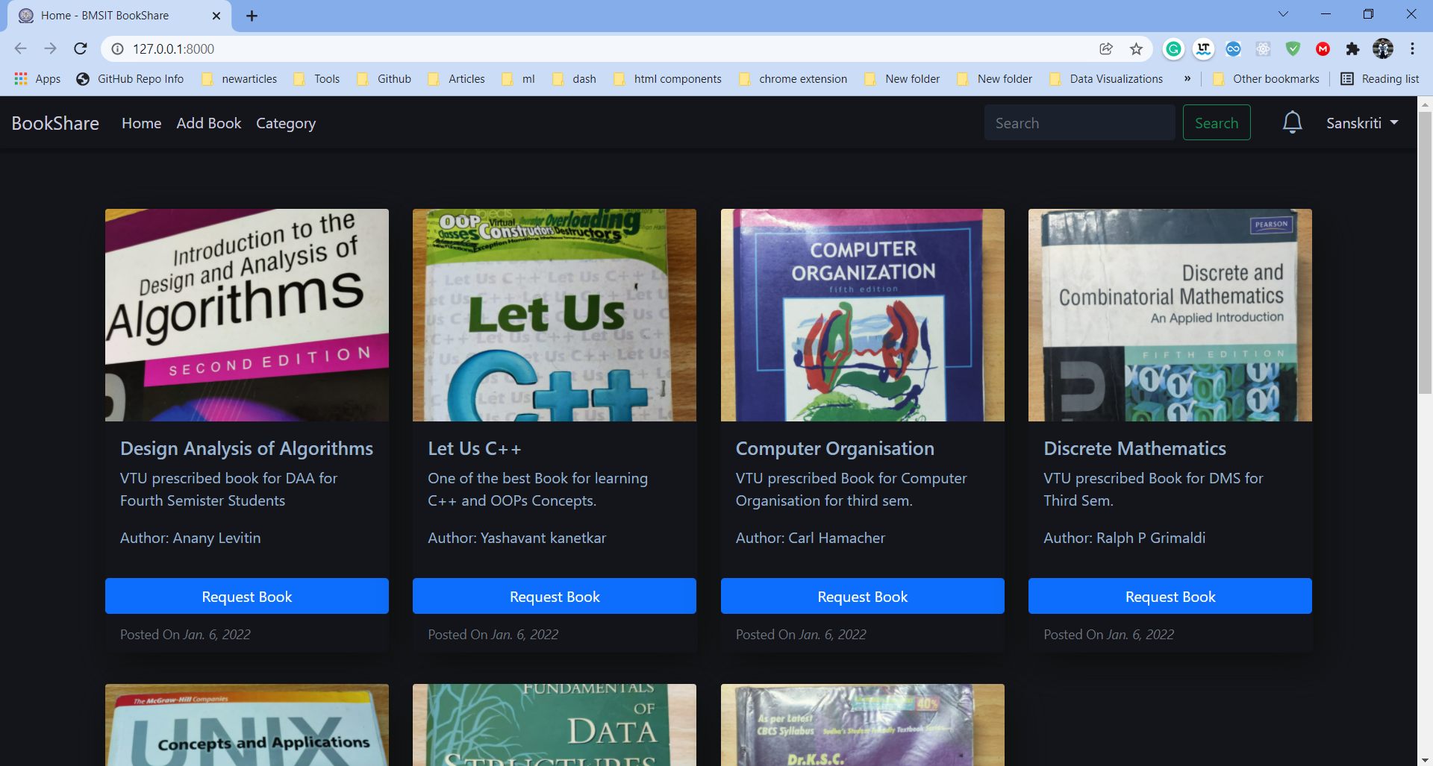The width and height of the screenshot is (1433, 766).
Task: Open new tab with plus icon
Action: coord(252,16)
